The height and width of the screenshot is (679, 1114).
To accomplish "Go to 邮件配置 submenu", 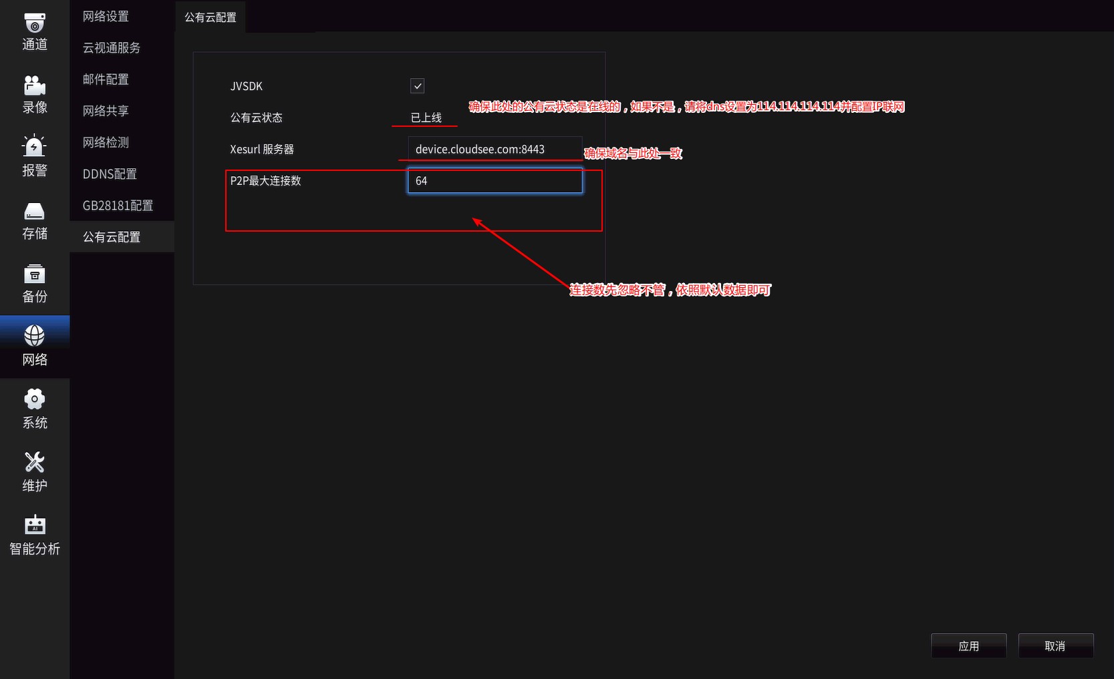I will (x=122, y=79).
